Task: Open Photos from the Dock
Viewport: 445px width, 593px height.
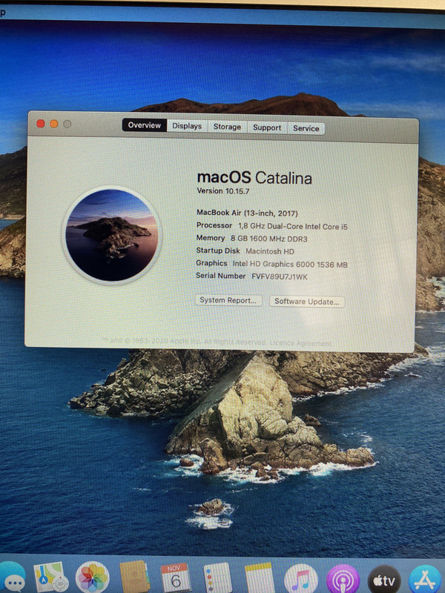Action: tap(92, 578)
